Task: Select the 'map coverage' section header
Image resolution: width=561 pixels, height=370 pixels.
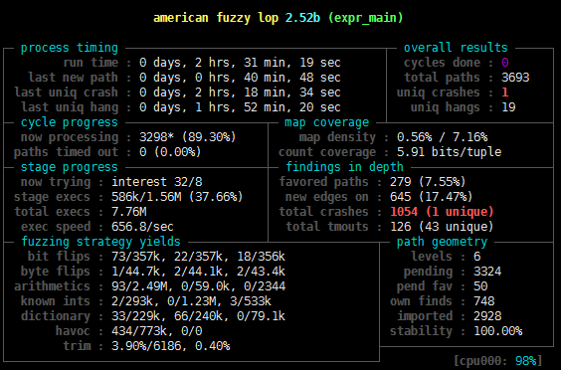Action: [326, 122]
